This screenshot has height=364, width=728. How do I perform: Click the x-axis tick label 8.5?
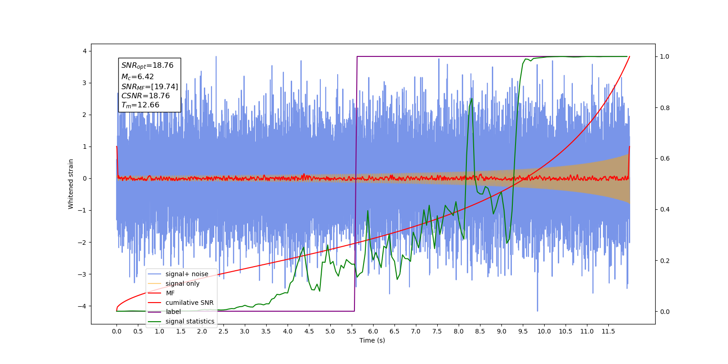click(480, 331)
